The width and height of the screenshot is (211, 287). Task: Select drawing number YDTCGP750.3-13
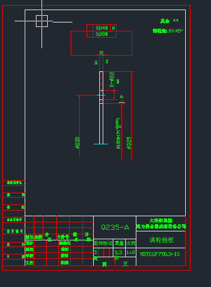click(x=159, y=254)
